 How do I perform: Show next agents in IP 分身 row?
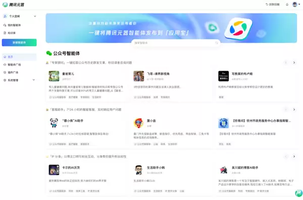[294, 157]
